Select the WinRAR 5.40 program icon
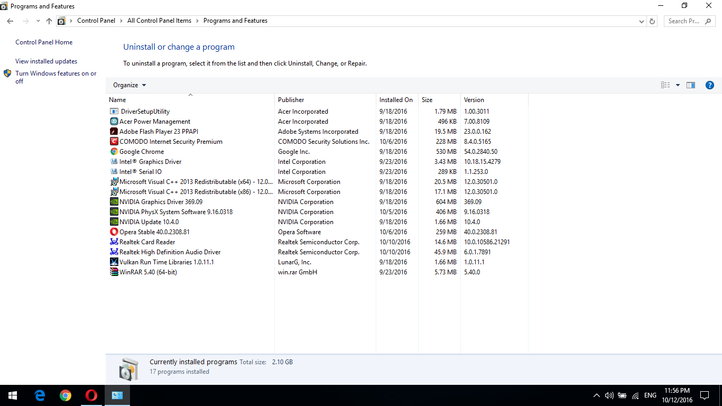Viewport: 722px width, 406px height. click(x=114, y=272)
